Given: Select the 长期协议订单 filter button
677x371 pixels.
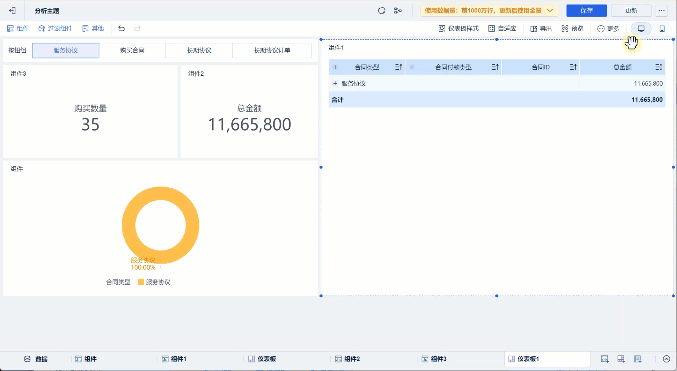Looking at the screenshot, I should click(x=272, y=50).
